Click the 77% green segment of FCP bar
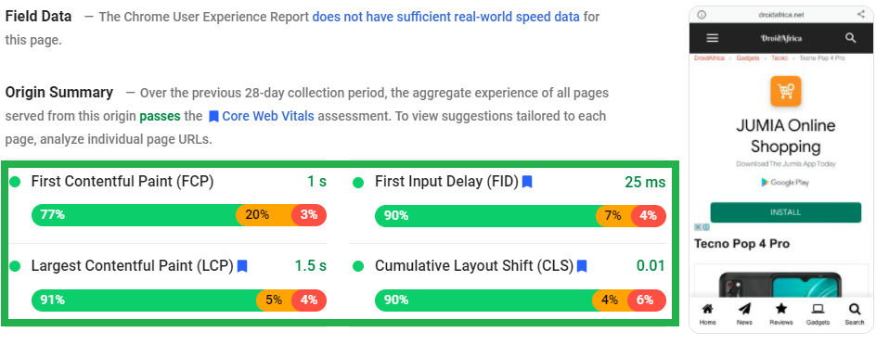The width and height of the screenshot is (889, 345). [135, 215]
